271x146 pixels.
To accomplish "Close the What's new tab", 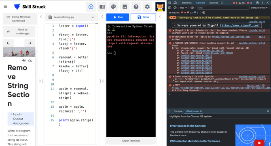I will tap(201, 111).
